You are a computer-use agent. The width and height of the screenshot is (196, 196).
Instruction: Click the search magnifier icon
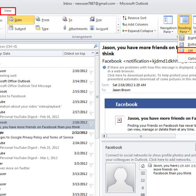(x=96, y=46)
